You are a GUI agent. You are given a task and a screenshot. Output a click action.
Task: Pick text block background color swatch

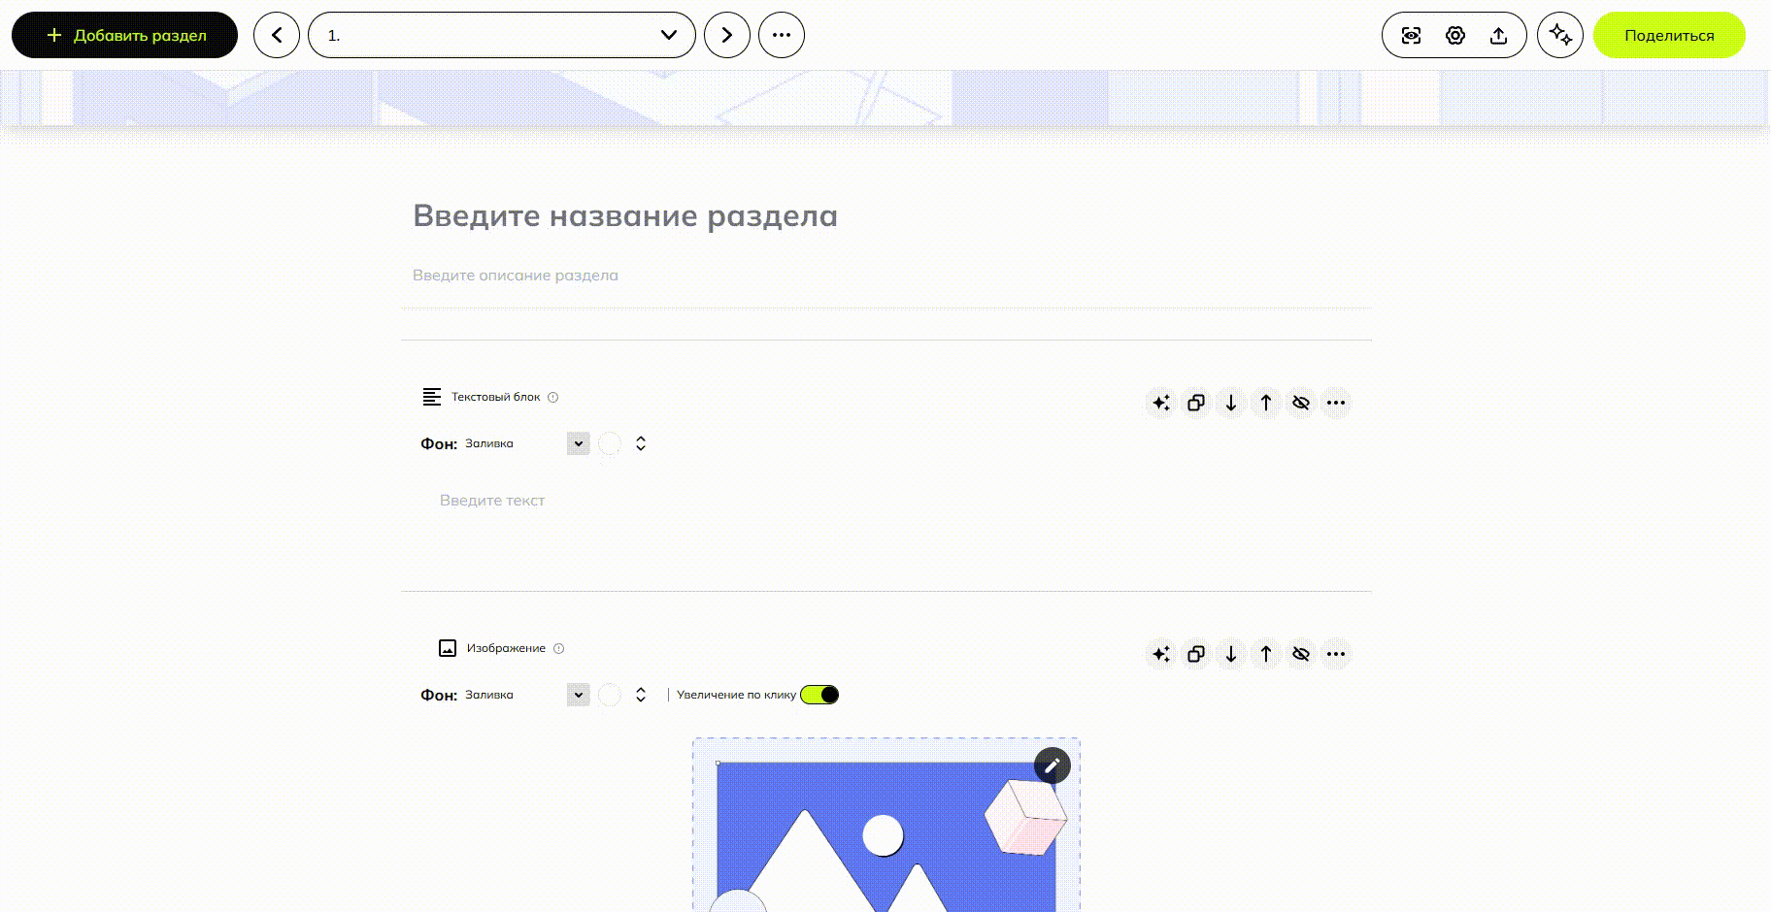pos(610,443)
